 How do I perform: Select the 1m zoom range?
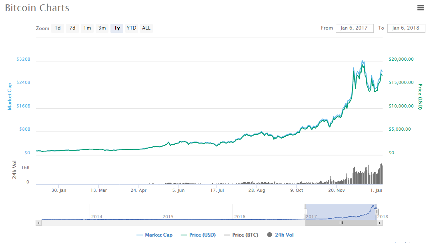[87, 28]
